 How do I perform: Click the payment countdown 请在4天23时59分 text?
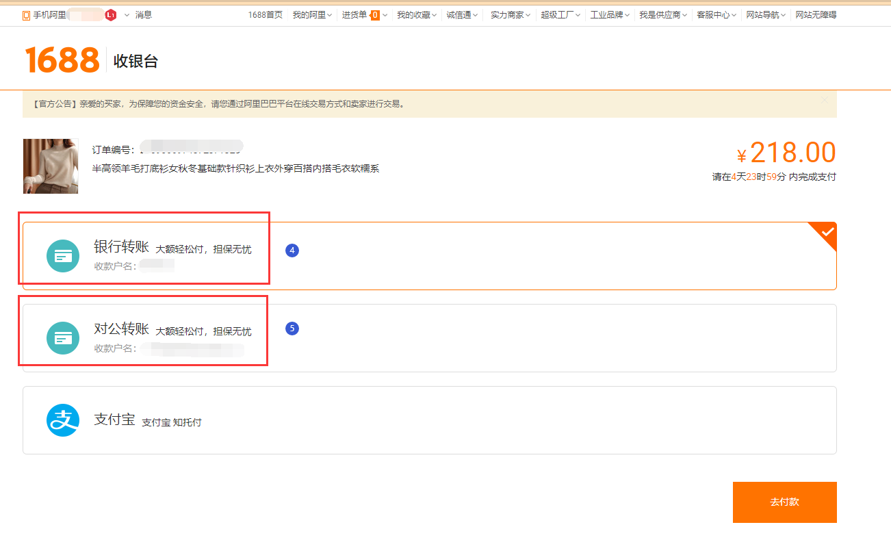coord(774,177)
